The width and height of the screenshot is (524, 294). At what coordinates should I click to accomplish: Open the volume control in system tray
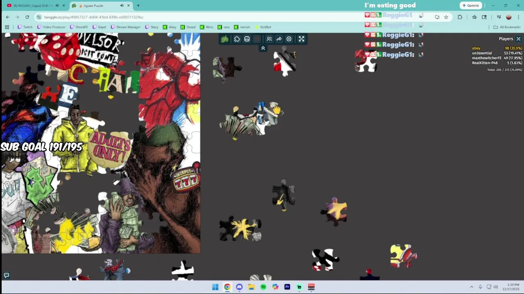point(496,287)
